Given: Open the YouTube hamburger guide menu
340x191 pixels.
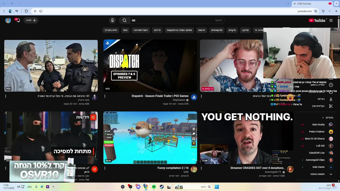Looking at the screenshot, I should pyautogui.click(x=331, y=20).
